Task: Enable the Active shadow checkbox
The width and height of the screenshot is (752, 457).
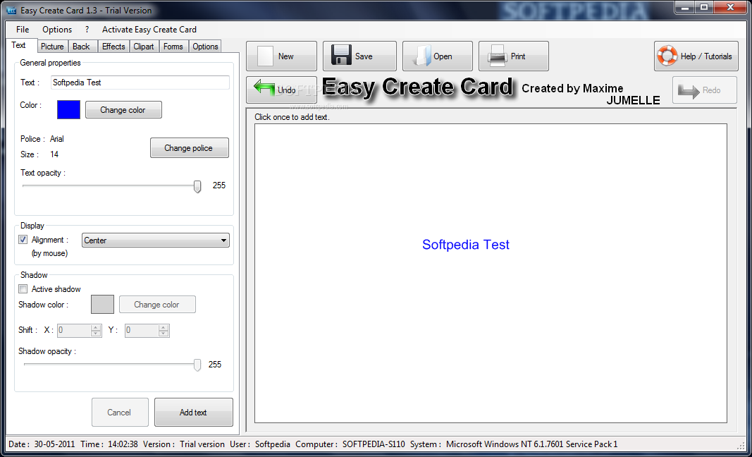Action: click(23, 288)
